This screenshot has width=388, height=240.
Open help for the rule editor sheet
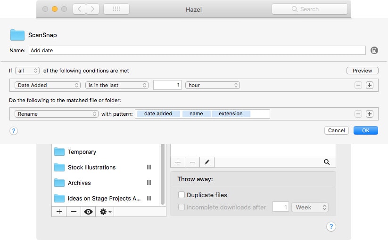[x=14, y=131]
